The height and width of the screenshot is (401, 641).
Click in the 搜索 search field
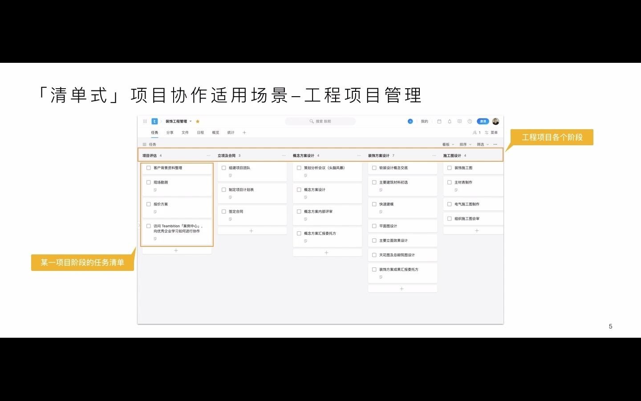pos(320,121)
